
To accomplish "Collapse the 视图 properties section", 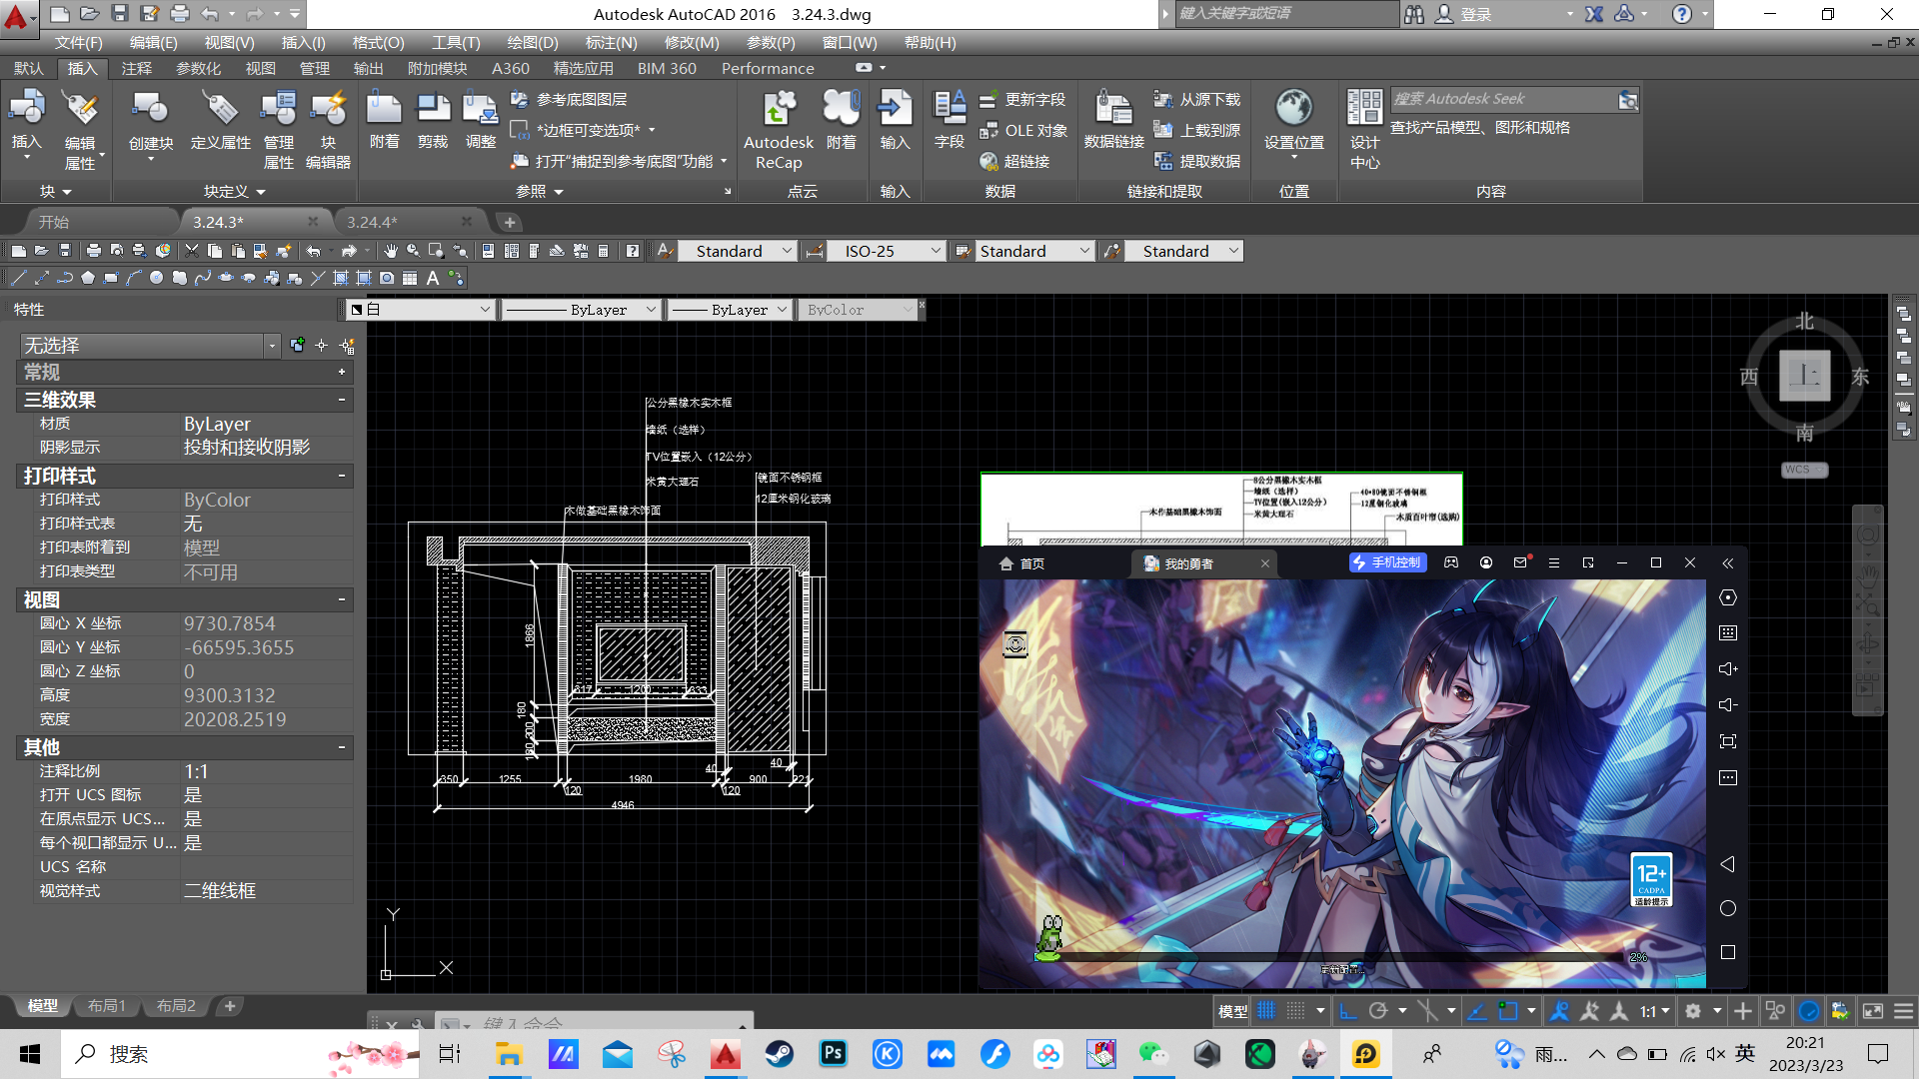I will [342, 599].
